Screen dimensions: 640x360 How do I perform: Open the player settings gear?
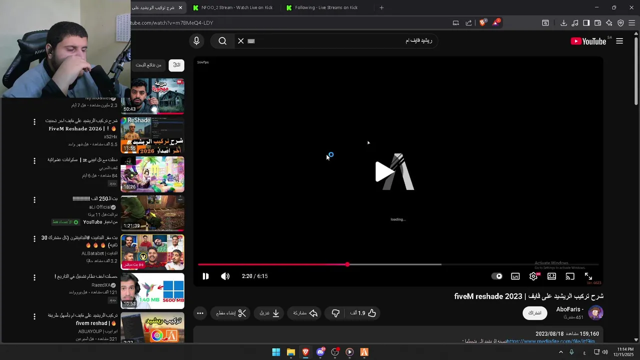tap(533, 276)
